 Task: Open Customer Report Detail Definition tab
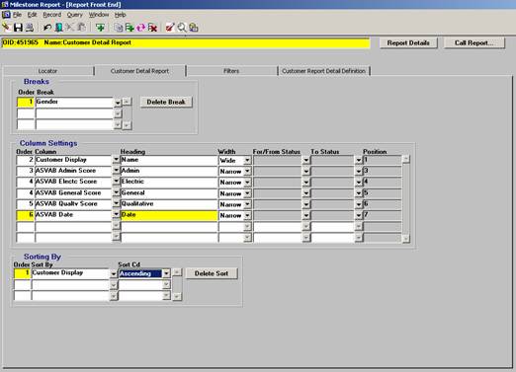324,71
